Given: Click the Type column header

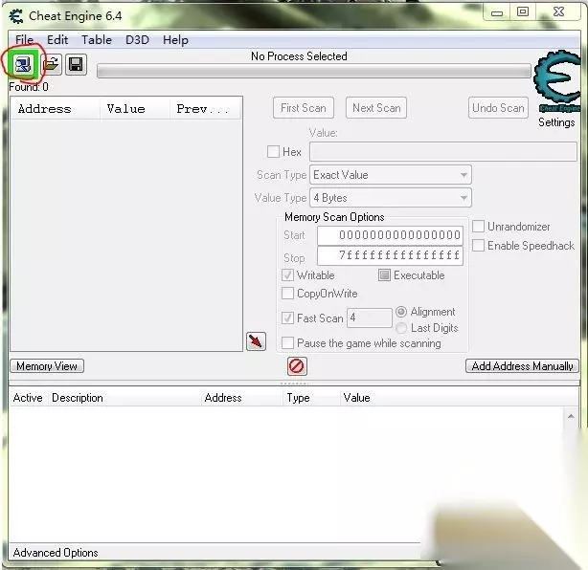Looking at the screenshot, I should 310,398.
